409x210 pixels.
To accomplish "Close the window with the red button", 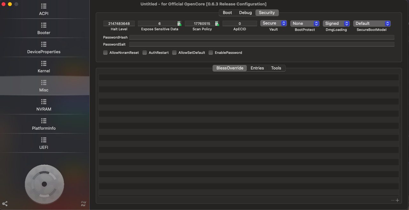I will 4,4.
